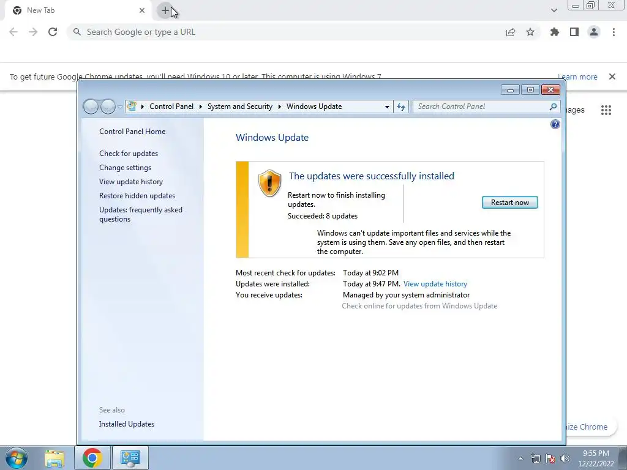Toggle Chrome side panel icon

coord(574,32)
